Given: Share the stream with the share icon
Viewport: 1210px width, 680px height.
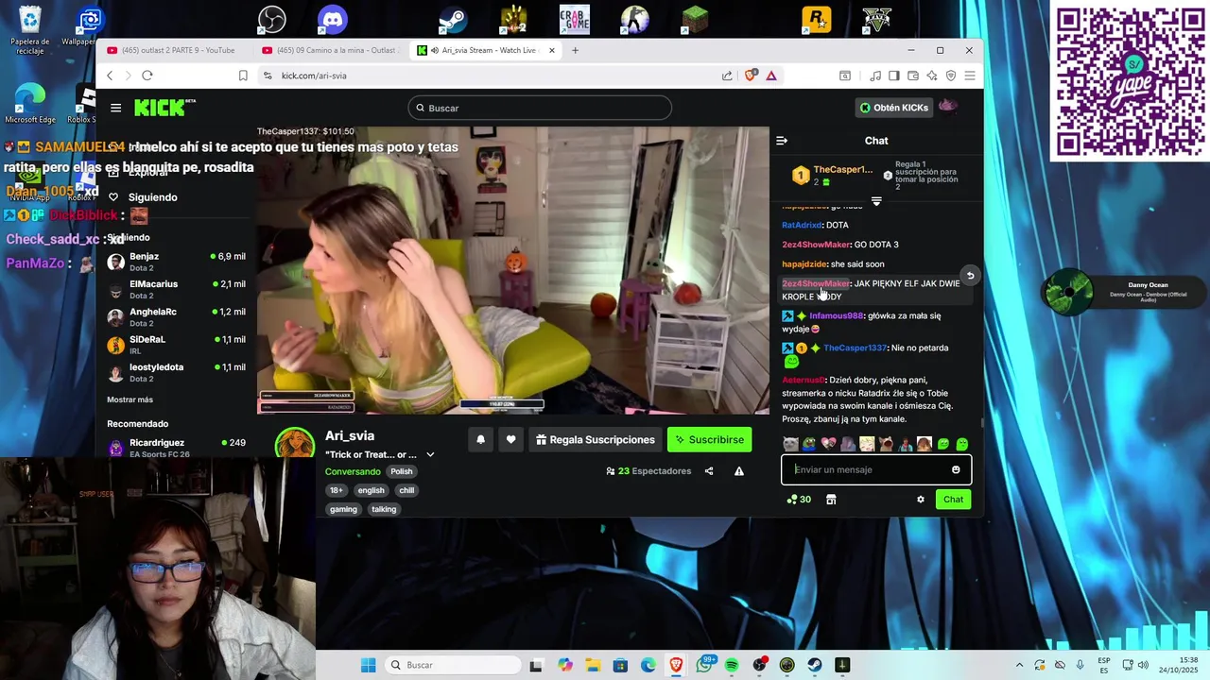Looking at the screenshot, I should [709, 471].
